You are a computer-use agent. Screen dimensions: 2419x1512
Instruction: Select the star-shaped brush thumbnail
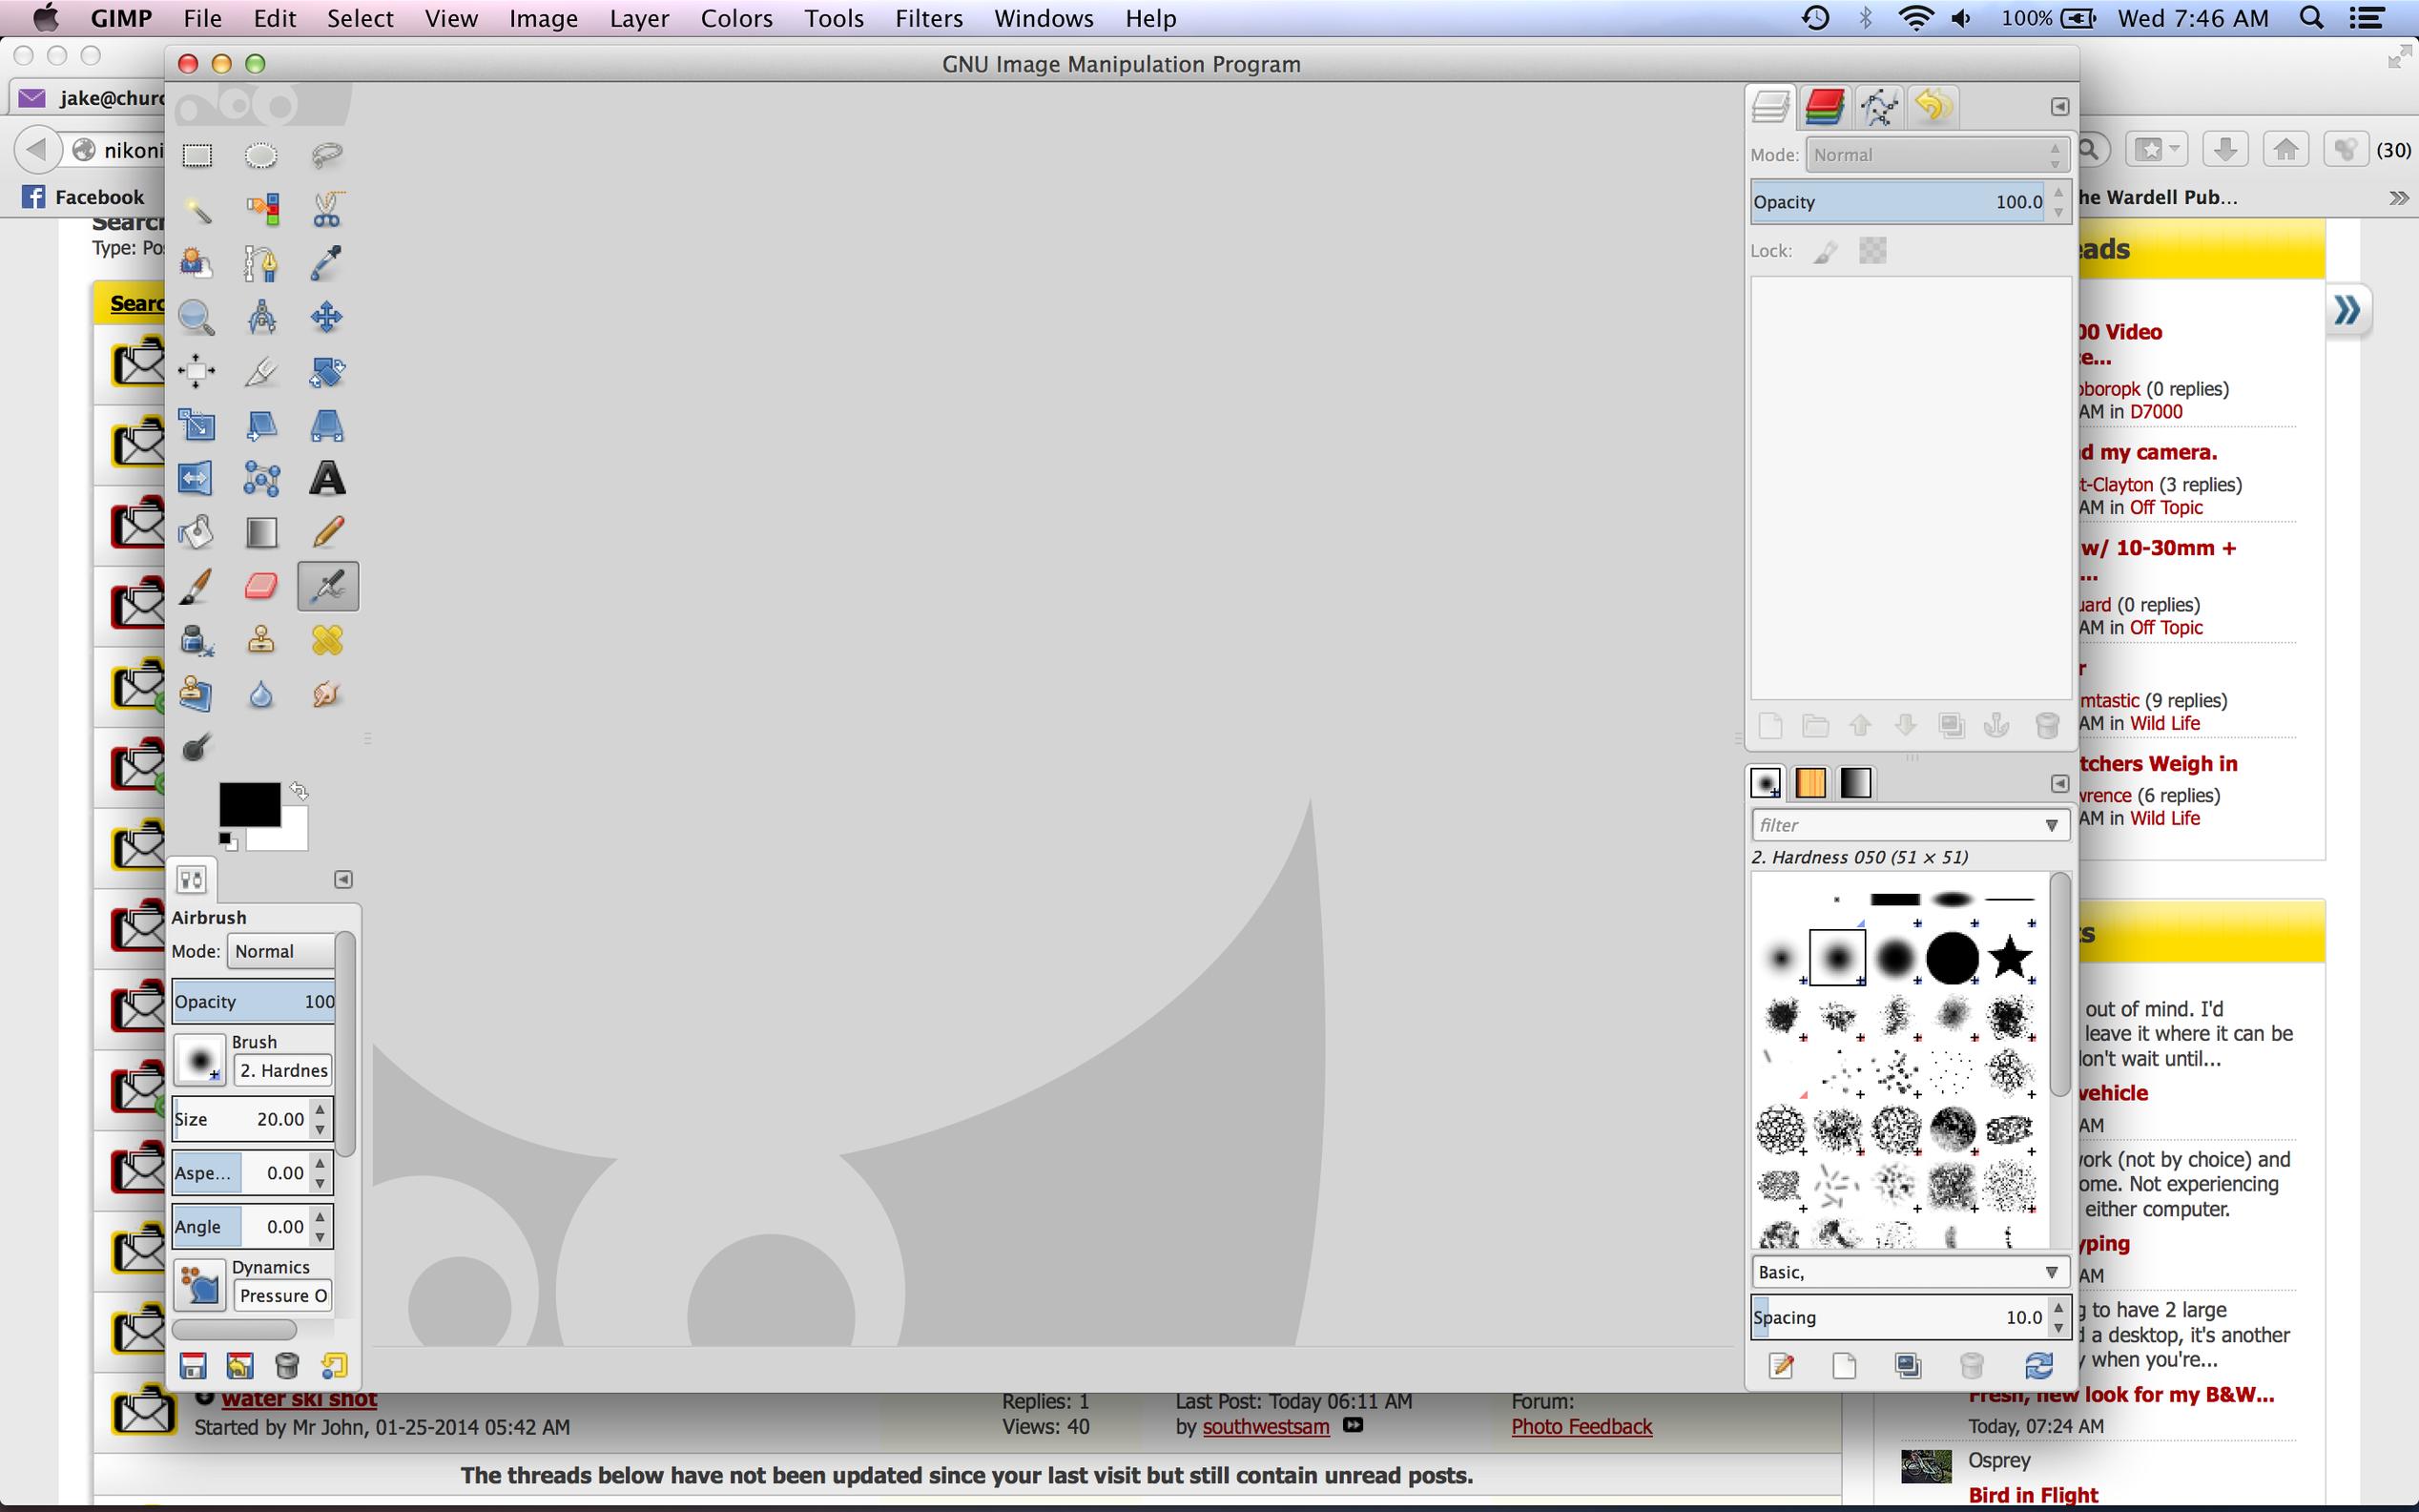click(x=2009, y=957)
